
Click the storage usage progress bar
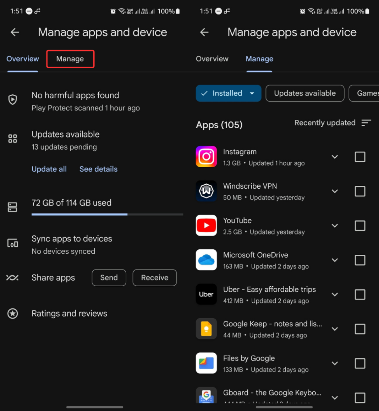click(107, 214)
